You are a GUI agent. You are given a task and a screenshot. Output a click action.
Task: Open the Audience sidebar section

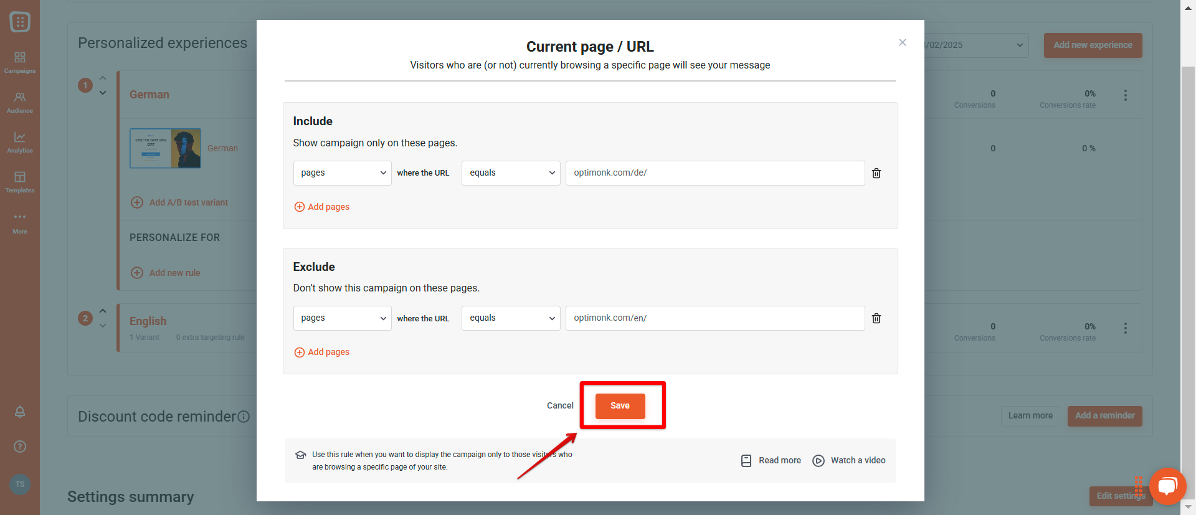point(20,102)
